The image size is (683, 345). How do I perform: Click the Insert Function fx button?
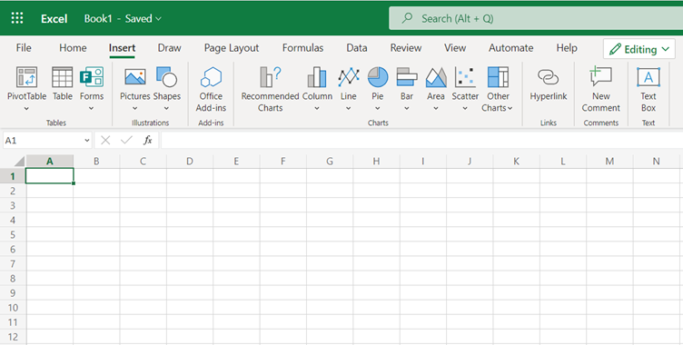point(148,140)
